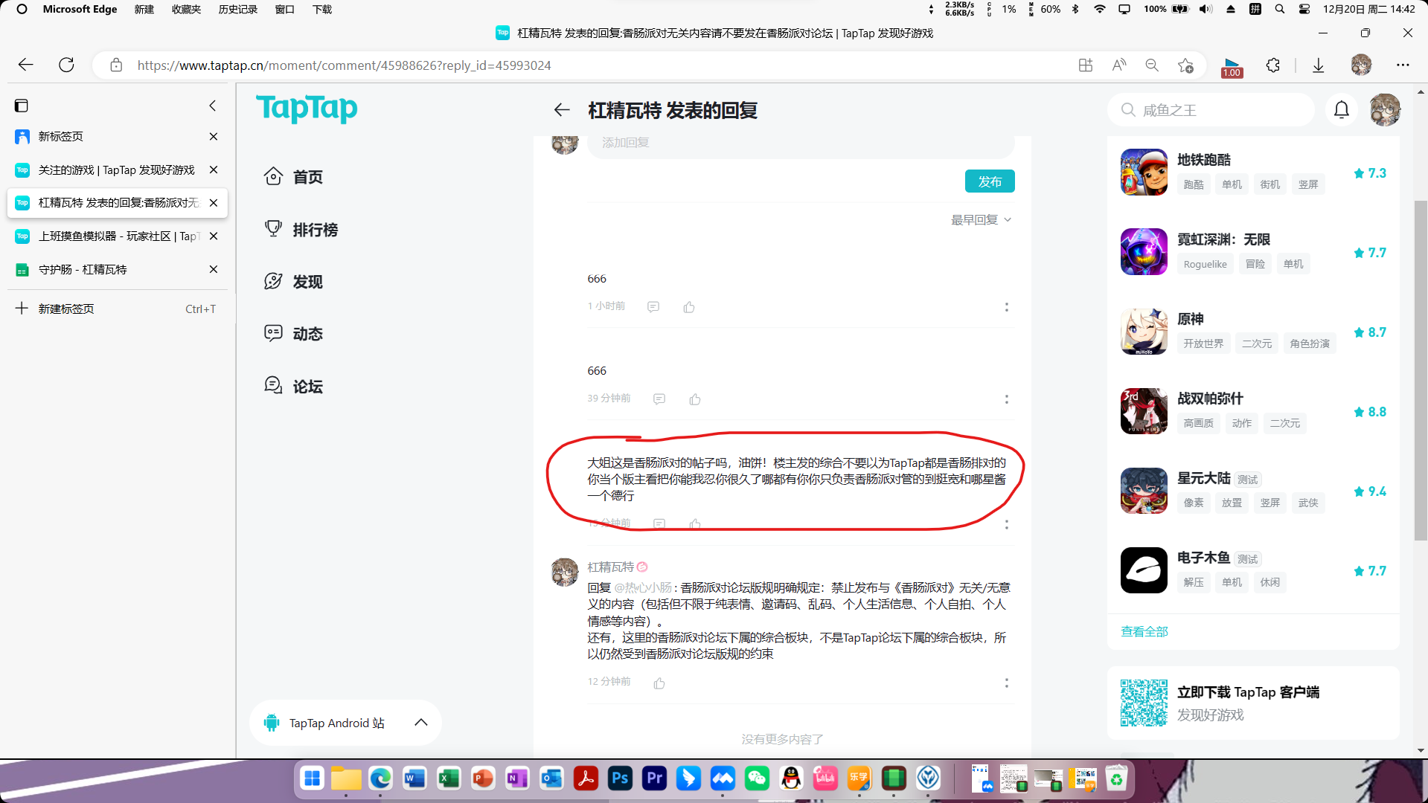Image resolution: width=1428 pixels, height=803 pixels.
Task: Open the Start tile icon in the dock
Action: [x=312, y=778]
